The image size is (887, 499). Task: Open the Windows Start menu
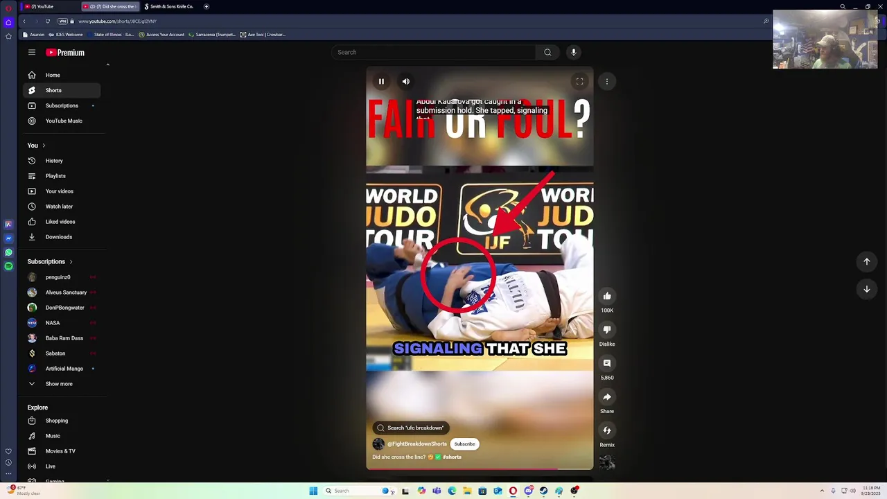(x=313, y=491)
